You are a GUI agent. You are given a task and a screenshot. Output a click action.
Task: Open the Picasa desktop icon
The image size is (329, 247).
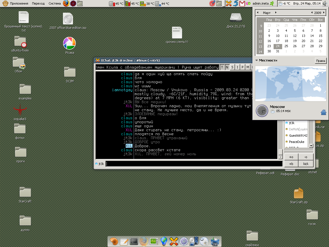click(69, 43)
